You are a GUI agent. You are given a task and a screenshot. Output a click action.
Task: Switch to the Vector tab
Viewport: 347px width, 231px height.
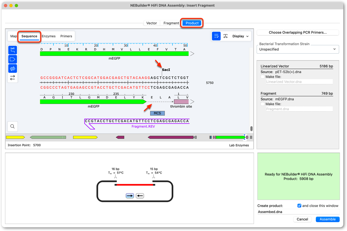(x=151, y=23)
